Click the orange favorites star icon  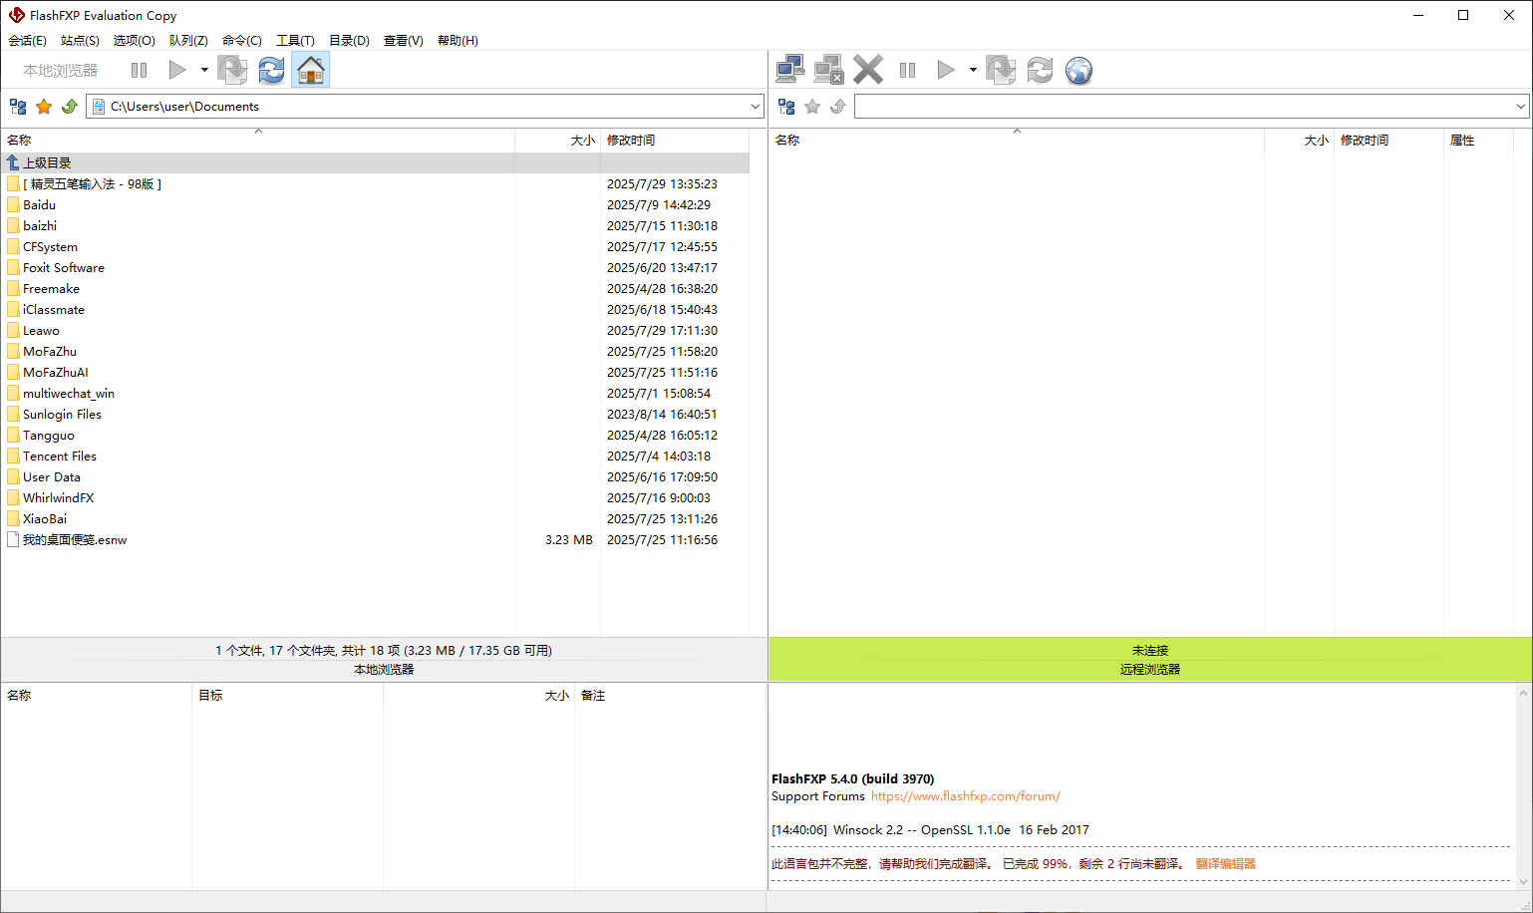point(44,107)
